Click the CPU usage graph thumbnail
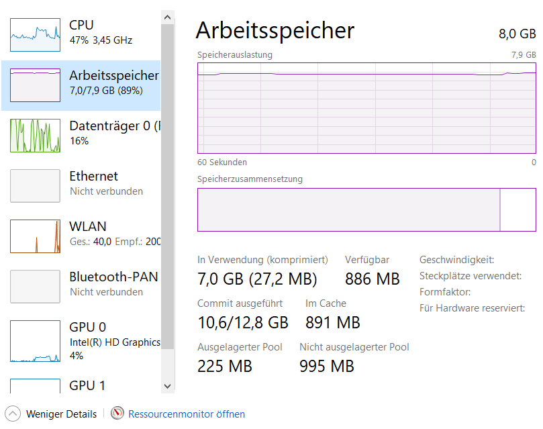Screen dimensions: 543x429 click(x=35, y=34)
